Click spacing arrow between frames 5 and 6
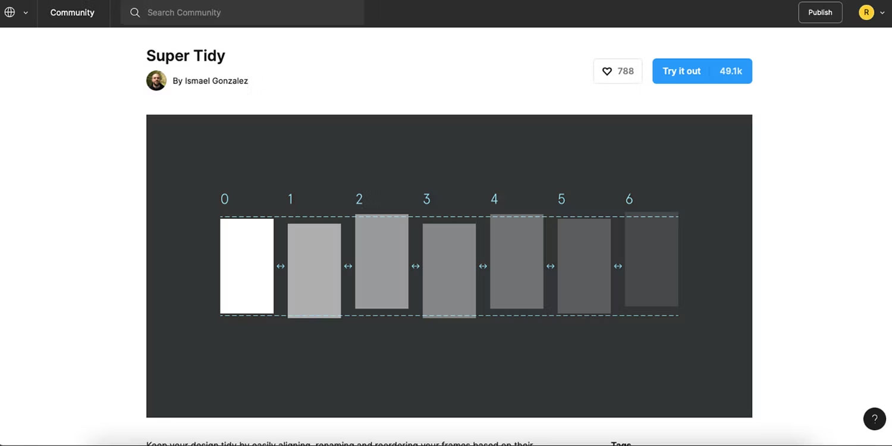Screen dimensions: 892x446 click(618, 266)
